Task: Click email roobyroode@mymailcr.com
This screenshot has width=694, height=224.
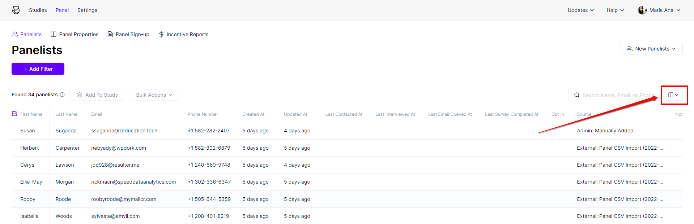Action: pos(124,199)
